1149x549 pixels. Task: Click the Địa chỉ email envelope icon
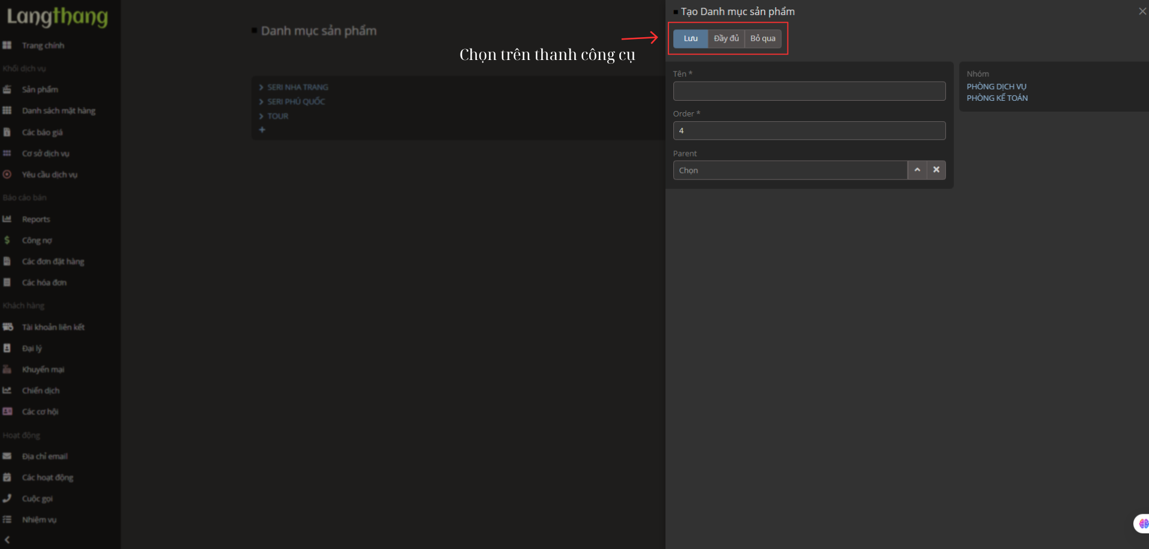tap(7, 456)
